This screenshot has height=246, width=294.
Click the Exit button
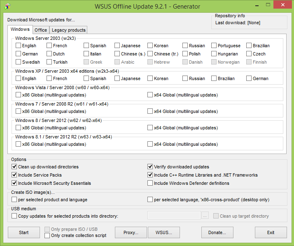click(271, 232)
